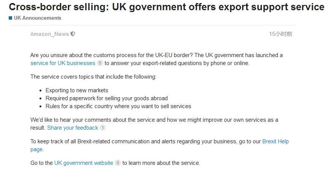Click the 'Exporting to new markets' bullet
The width and height of the screenshot is (334, 169).
[x=77, y=90]
